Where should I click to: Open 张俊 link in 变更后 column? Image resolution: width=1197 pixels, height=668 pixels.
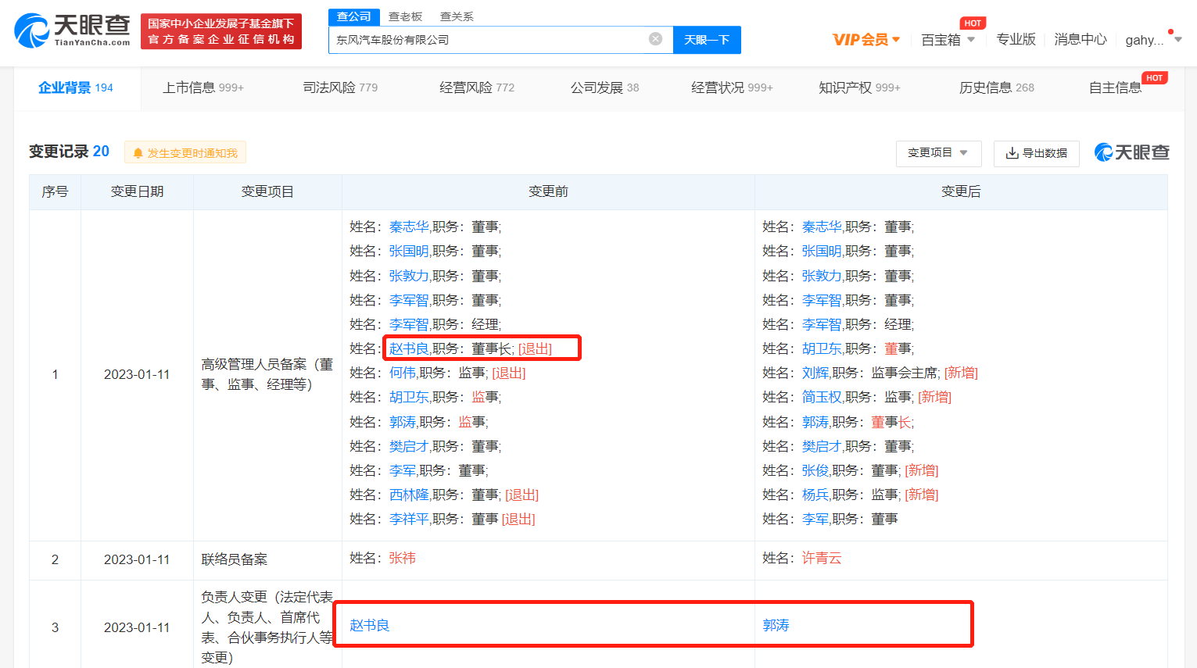click(815, 470)
